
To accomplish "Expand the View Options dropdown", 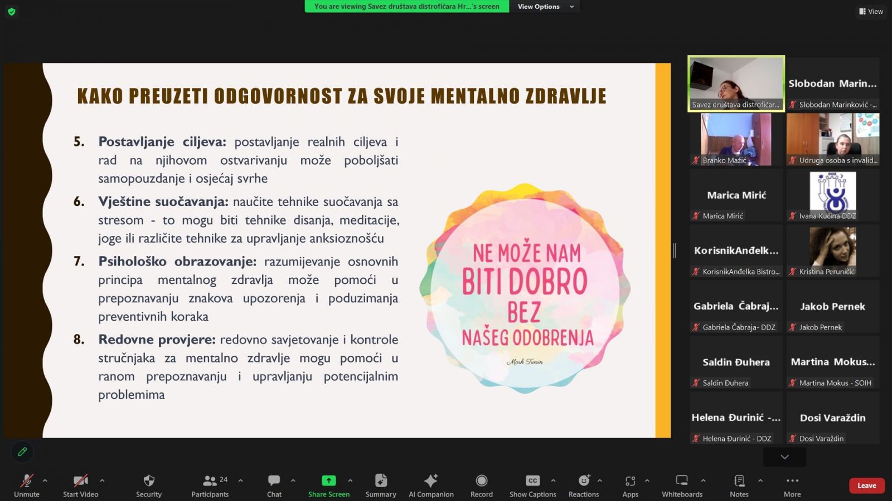I will click(545, 7).
